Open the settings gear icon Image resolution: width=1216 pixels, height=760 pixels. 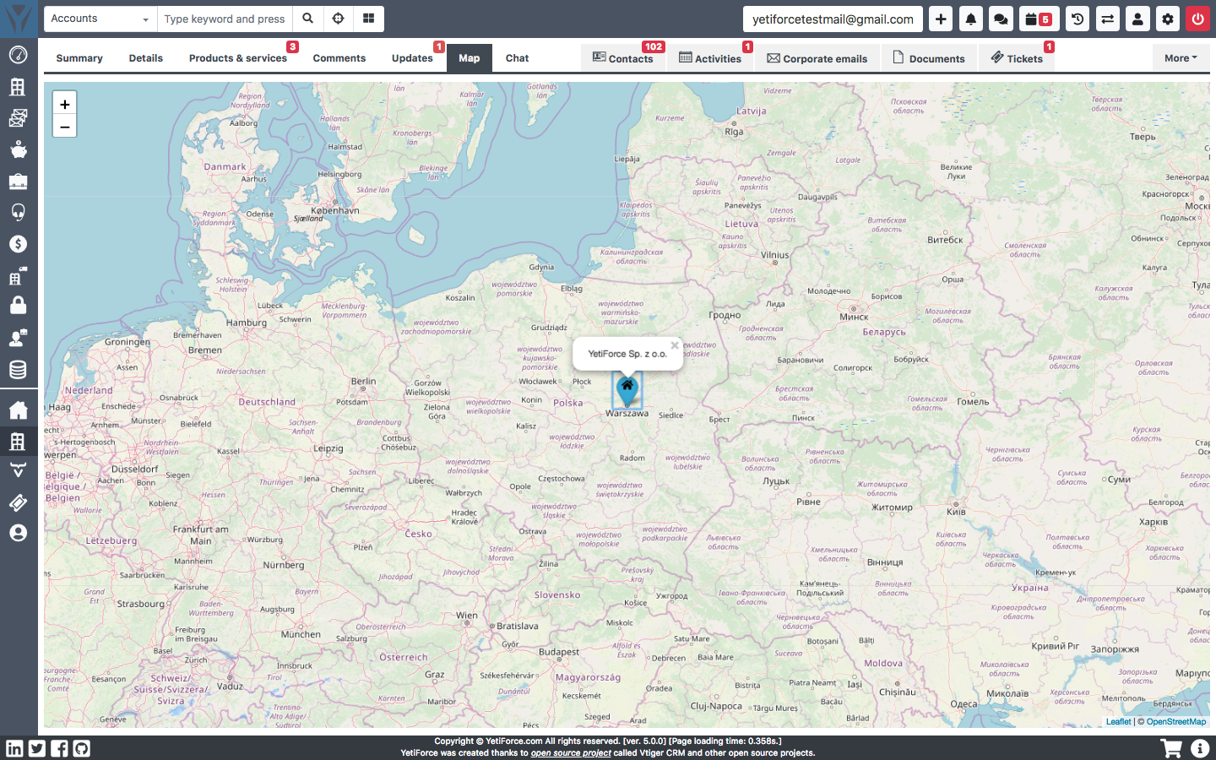coord(1168,19)
